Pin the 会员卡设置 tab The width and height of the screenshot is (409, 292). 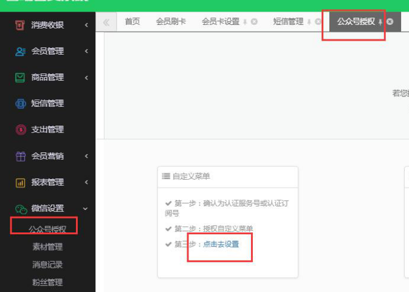pyautogui.click(x=245, y=22)
